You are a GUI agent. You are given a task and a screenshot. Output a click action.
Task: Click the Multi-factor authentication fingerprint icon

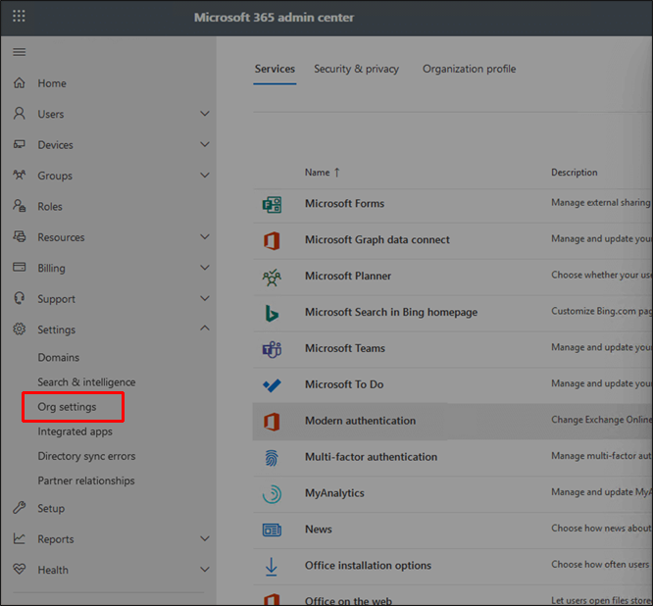coord(272,457)
